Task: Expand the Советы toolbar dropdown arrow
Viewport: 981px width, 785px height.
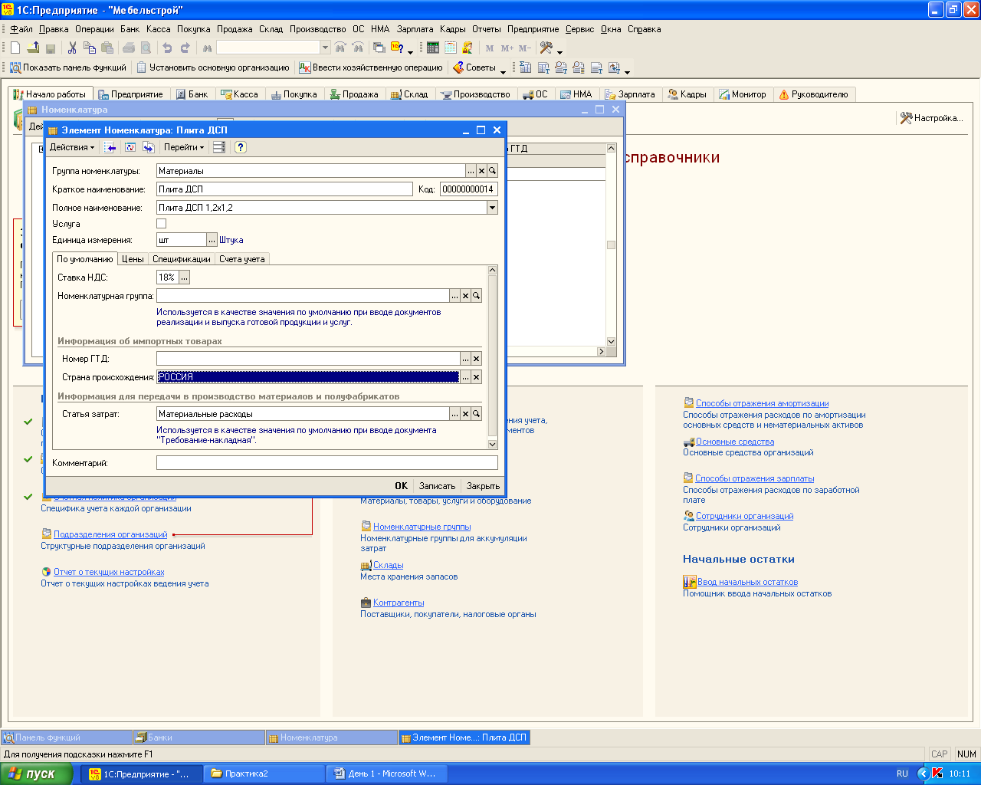Action: pos(503,71)
